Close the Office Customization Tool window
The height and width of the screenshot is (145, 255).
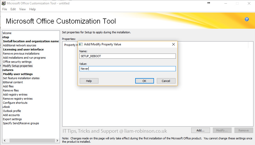(x=249, y=3)
